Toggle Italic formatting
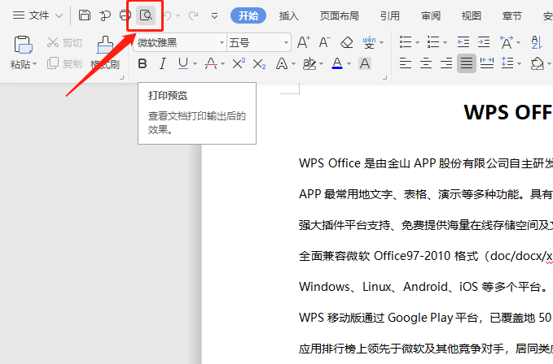Image resolution: width=553 pixels, height=364 pixels. pyautogui.click(x=163, y=63)
